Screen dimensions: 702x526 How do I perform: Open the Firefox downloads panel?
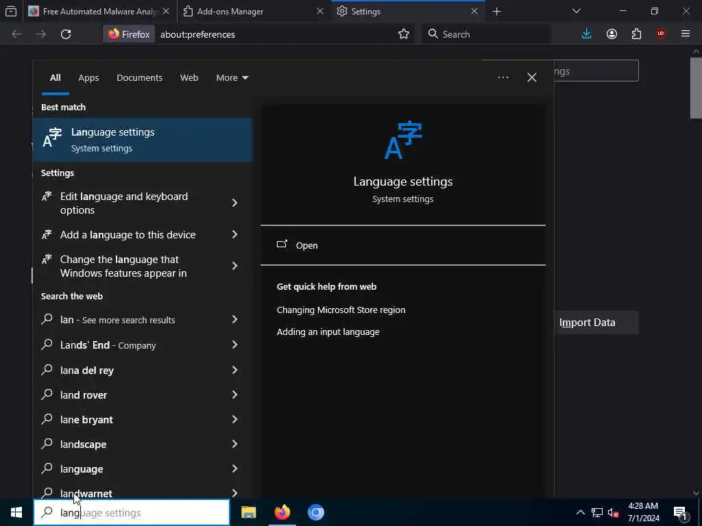pos(587,34)
